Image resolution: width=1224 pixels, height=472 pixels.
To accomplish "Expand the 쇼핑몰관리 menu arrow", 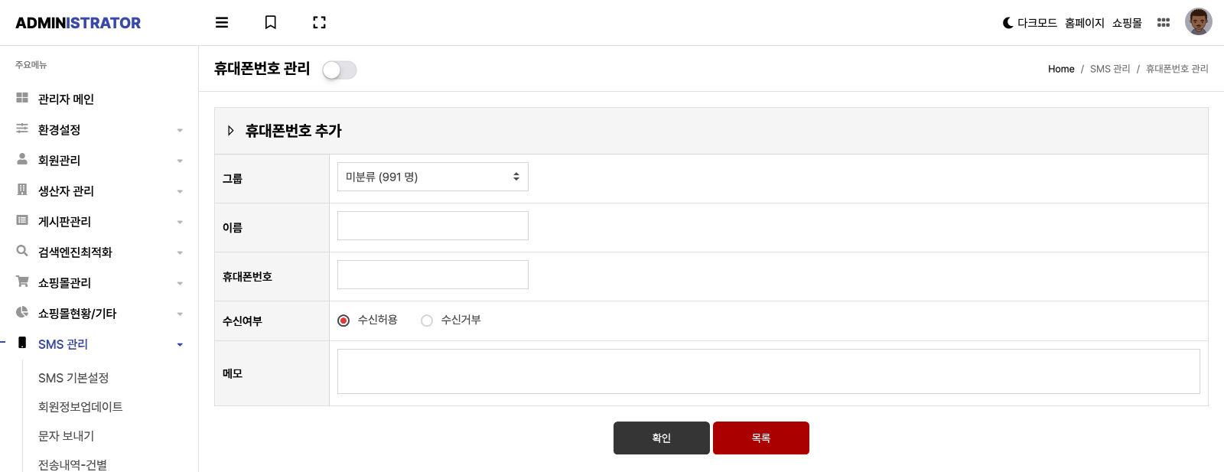I will click(180, 283).
